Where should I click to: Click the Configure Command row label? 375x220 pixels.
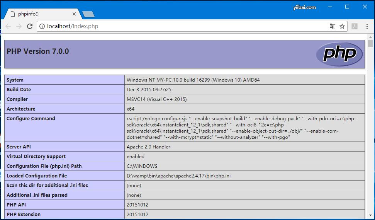tap(31, 118)
